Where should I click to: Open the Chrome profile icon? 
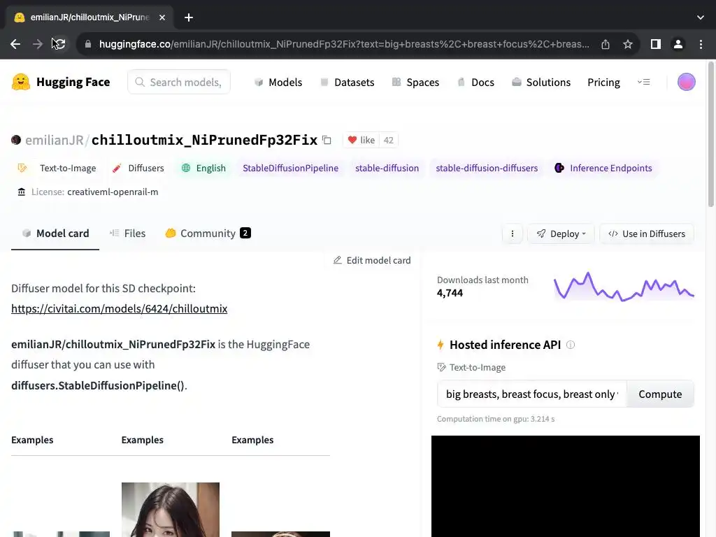coord(678,44)
